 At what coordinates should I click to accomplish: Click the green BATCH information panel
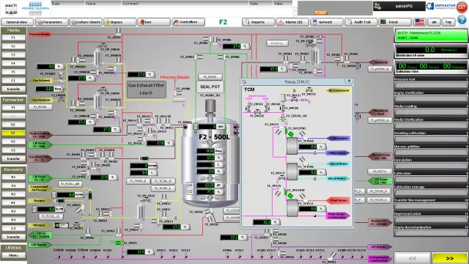coord(431,36)
